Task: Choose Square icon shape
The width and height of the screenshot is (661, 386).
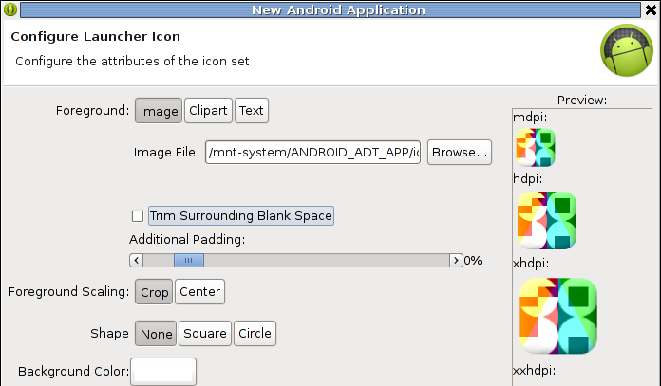Action: [x=205, y=334]
